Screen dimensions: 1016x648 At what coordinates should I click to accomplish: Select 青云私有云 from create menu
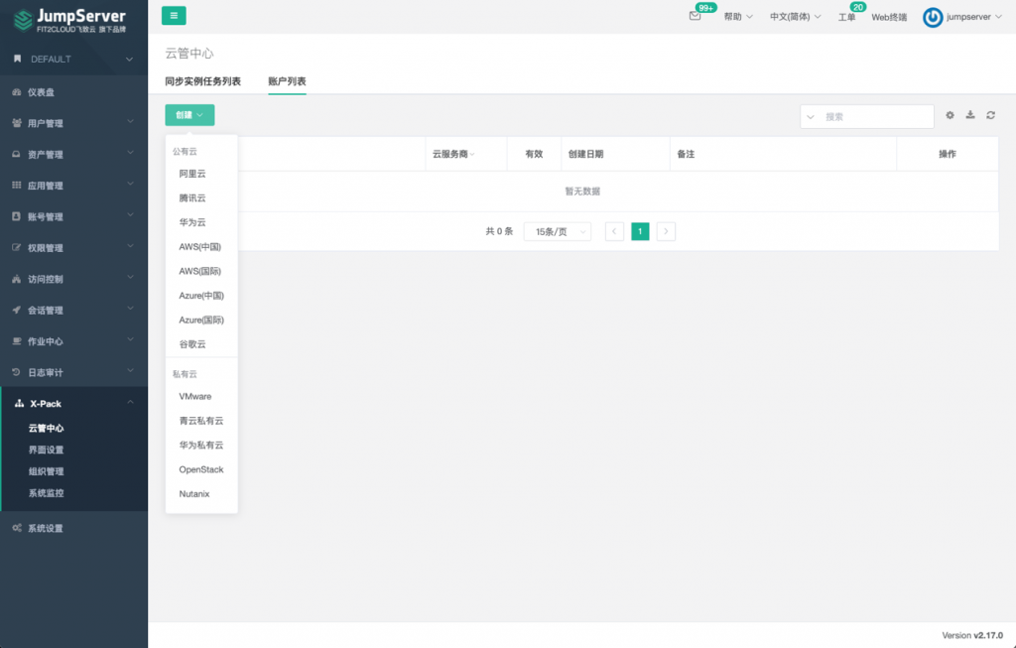(201, 421)
